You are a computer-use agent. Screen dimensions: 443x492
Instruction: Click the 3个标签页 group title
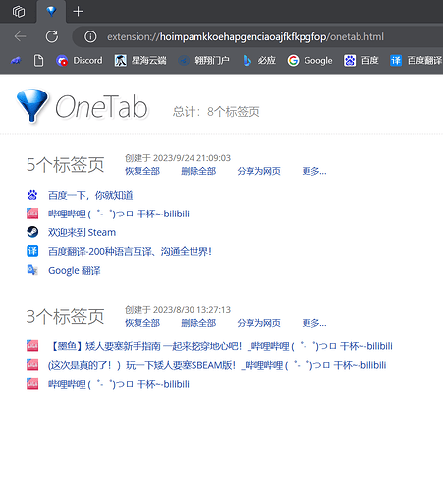(65, 317)
